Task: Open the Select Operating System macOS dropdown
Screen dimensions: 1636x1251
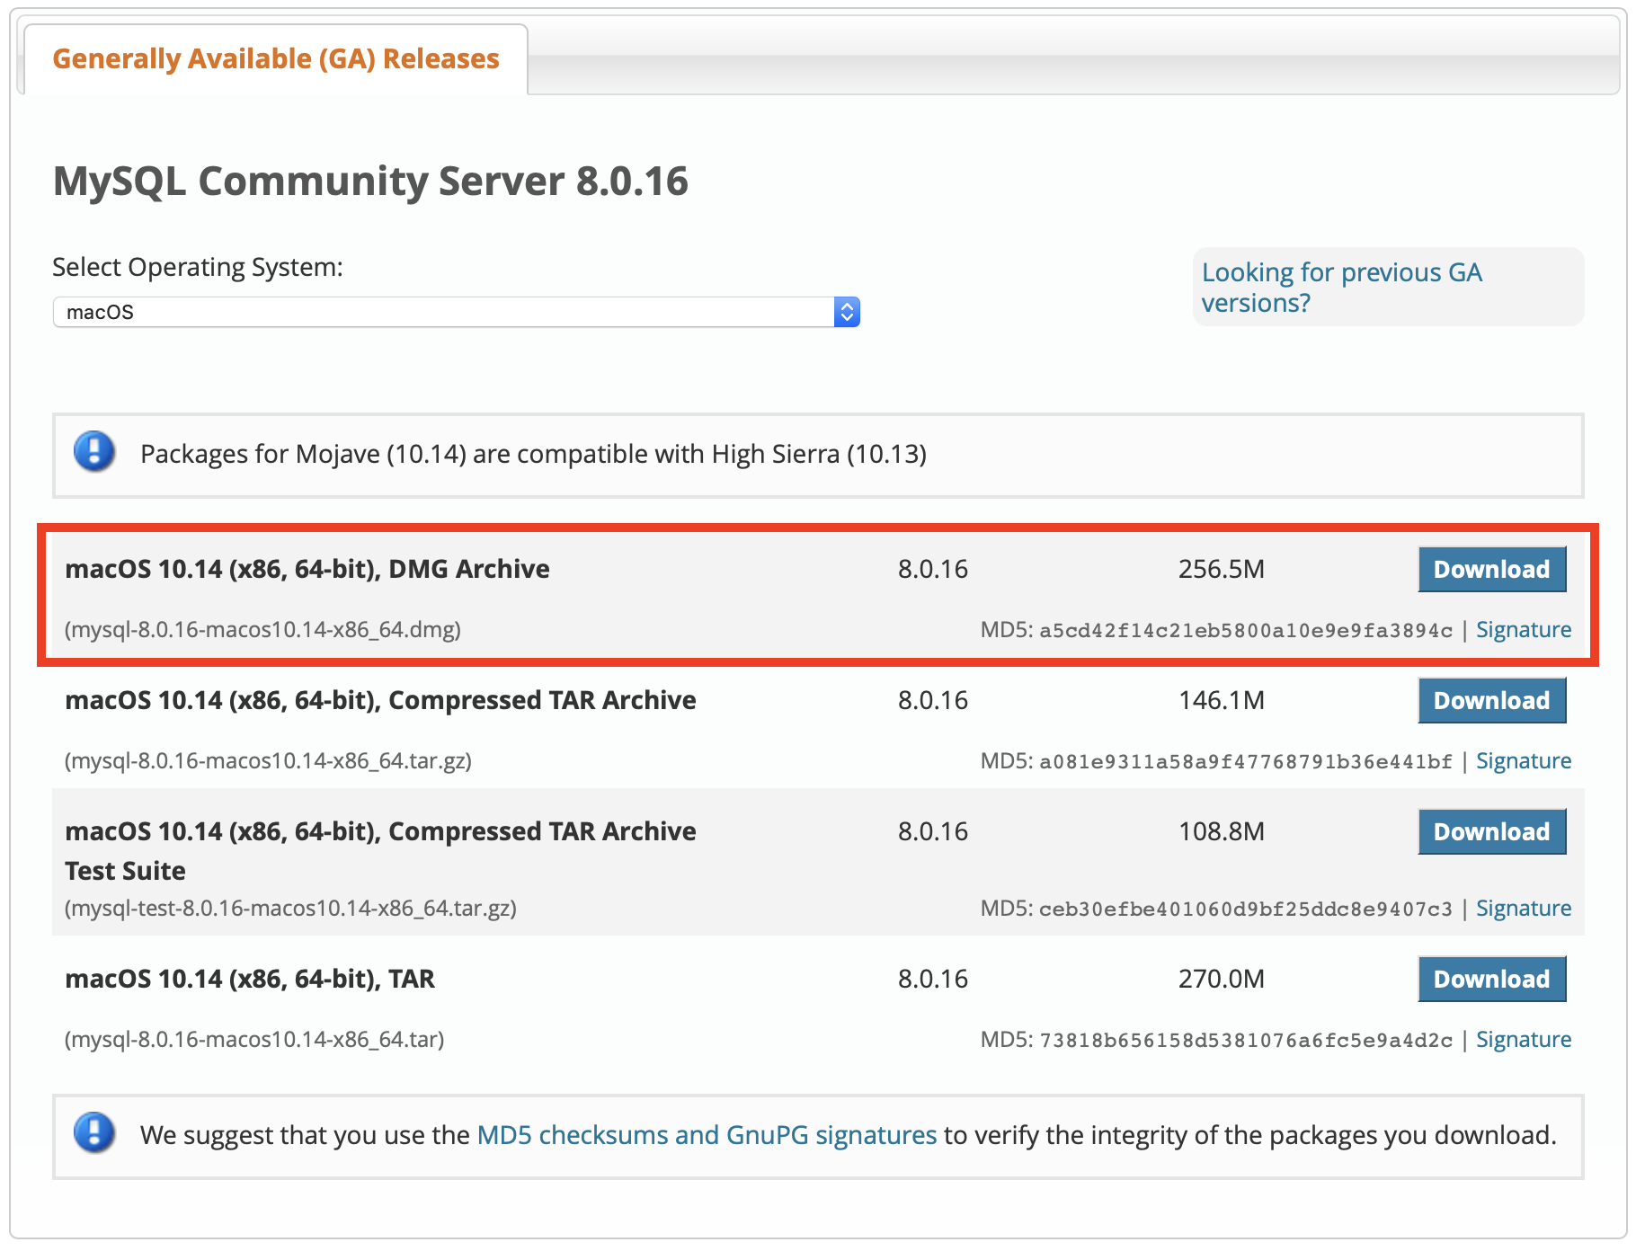Action: click(x=456, y=312)
